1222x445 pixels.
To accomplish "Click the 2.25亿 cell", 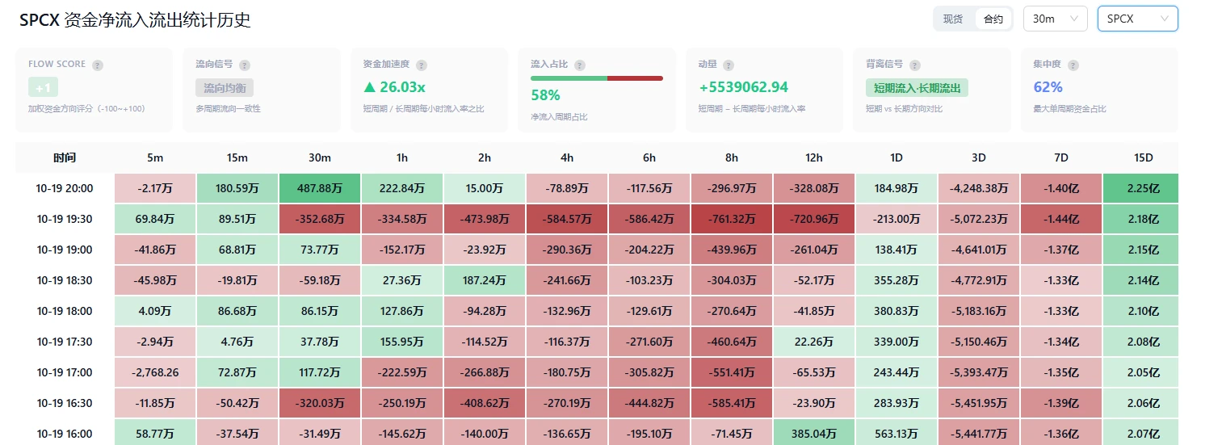I will coord(1141,188).
